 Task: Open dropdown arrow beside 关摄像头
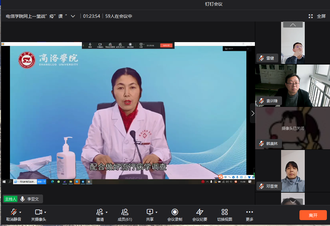pyautogui.click(x=45, y=212)
